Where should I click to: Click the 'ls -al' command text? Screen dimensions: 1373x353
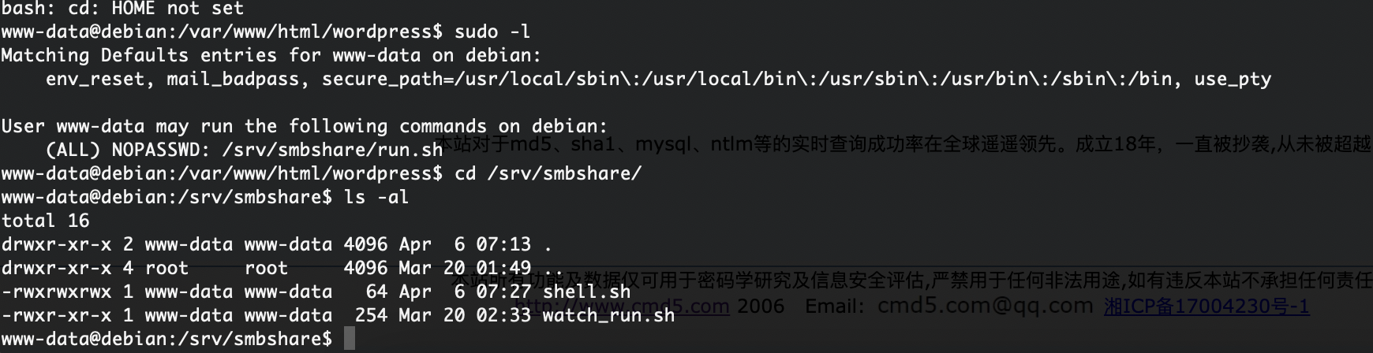(377, 197)
